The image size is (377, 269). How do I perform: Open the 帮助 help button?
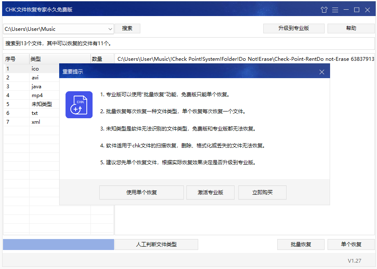(351, 28)
